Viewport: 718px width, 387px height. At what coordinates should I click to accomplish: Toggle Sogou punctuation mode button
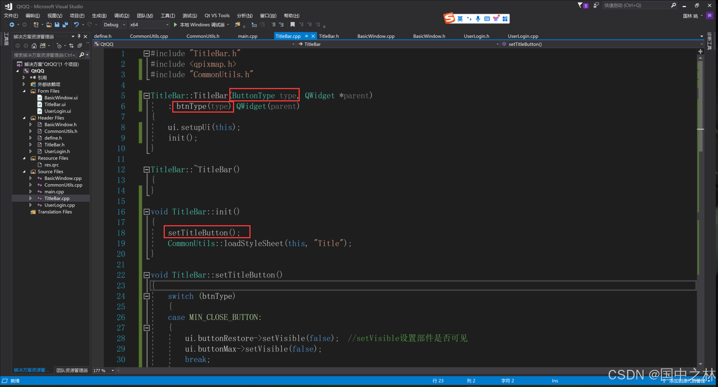click(469, 19)
